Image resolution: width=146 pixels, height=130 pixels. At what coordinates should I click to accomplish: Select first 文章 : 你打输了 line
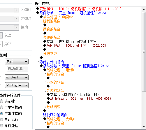70,41
